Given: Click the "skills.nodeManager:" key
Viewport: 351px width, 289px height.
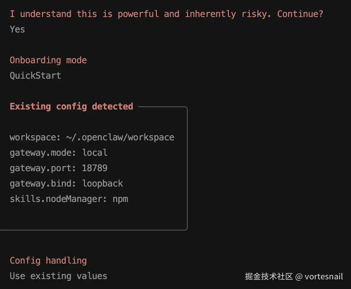Looking at the screenshot, I should 58,199.
